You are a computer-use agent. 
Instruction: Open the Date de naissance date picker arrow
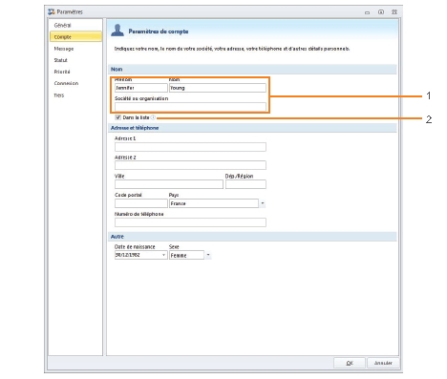163,255
